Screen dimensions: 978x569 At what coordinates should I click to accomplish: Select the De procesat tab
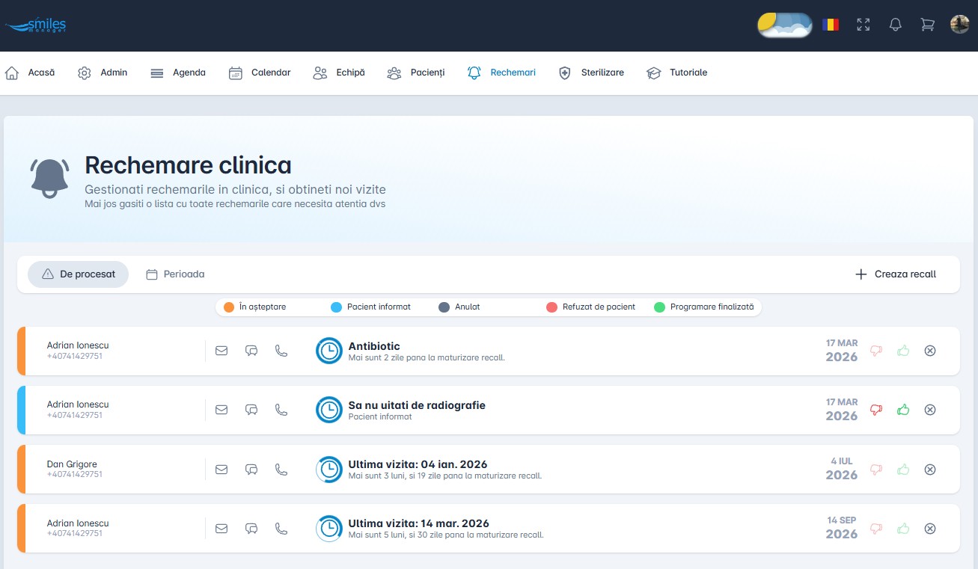79,274
